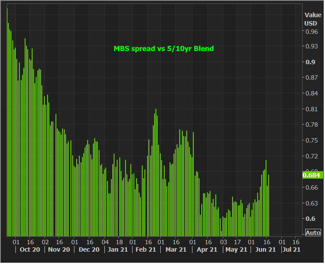
Task: Click the 04 date tick on the time axis
Action: pos(105,242)
